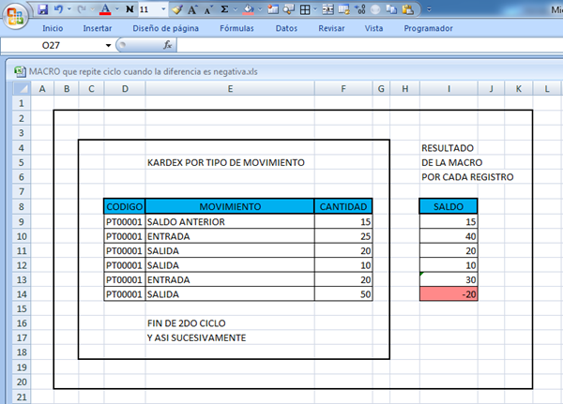The width and height of the screenshot is (563, 404).
Task: Click the Name Box showing O27
Action: 52,46
